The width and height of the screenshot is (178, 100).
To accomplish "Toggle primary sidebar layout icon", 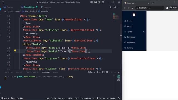I will 92,2.
